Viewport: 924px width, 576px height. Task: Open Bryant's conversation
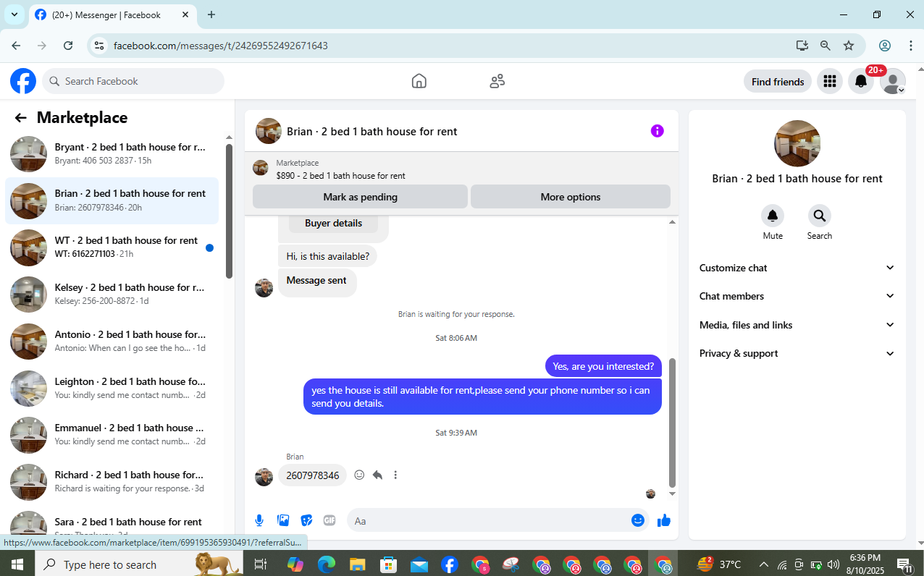(x=112, y=153)
